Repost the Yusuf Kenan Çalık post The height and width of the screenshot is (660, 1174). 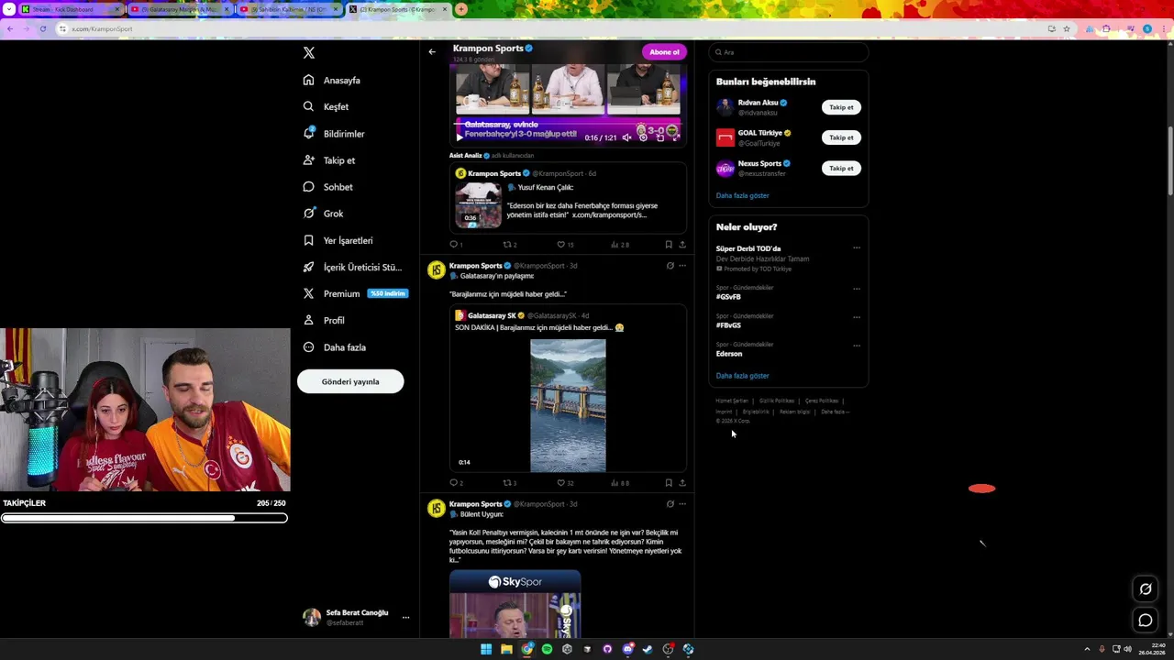click(510, 245)
